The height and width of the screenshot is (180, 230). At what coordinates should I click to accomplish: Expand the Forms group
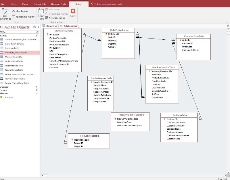point(37,90)
